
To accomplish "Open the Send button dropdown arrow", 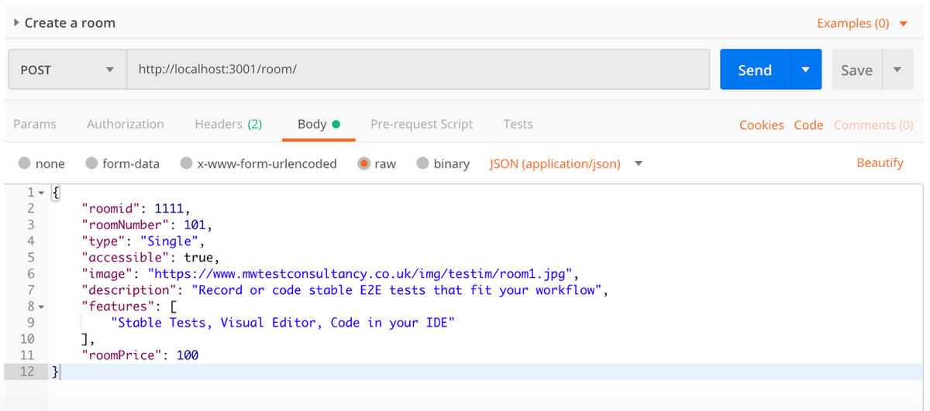I will (x=805, y=70).
